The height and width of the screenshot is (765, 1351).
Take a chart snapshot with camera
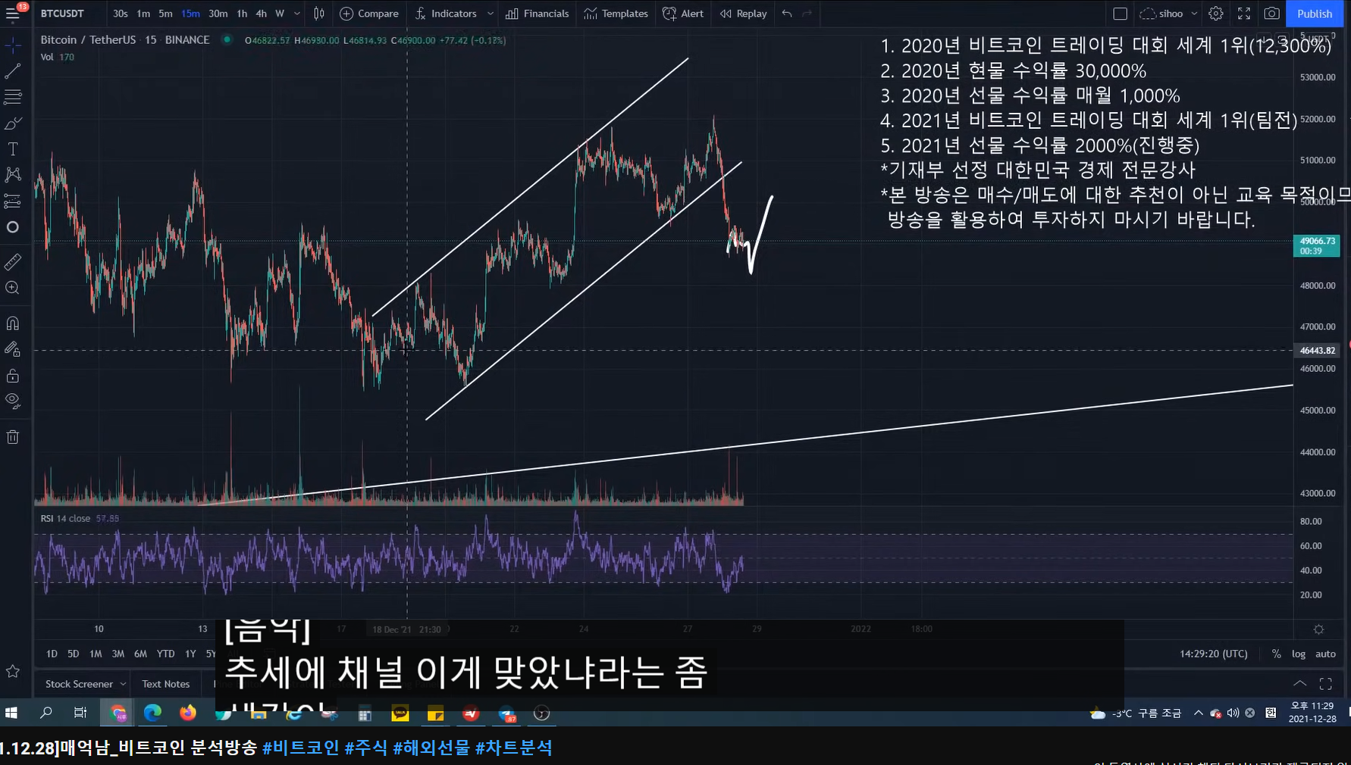pyautogui.click(x=1272, y=14)
